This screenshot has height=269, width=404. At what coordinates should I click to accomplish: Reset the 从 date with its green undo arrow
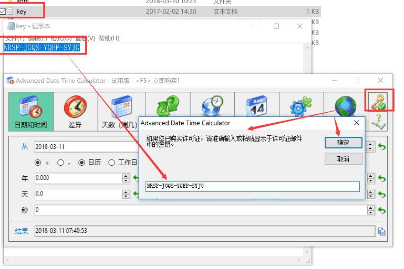coord(382,147)
